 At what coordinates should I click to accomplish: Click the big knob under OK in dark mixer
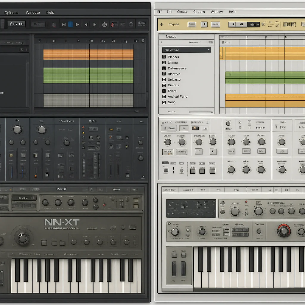point(17,130)
